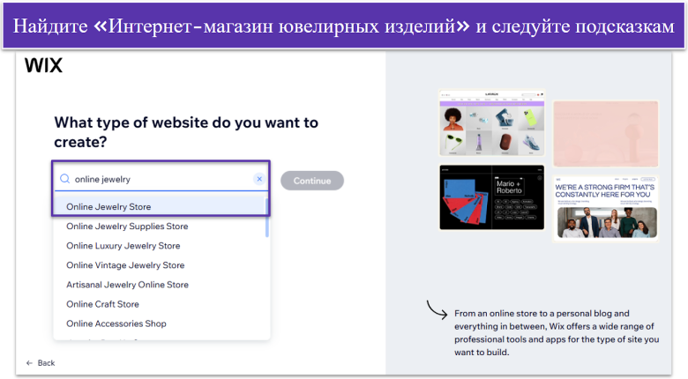Click the website type search input
Viewport: 688px width, 379px height.
161,179
